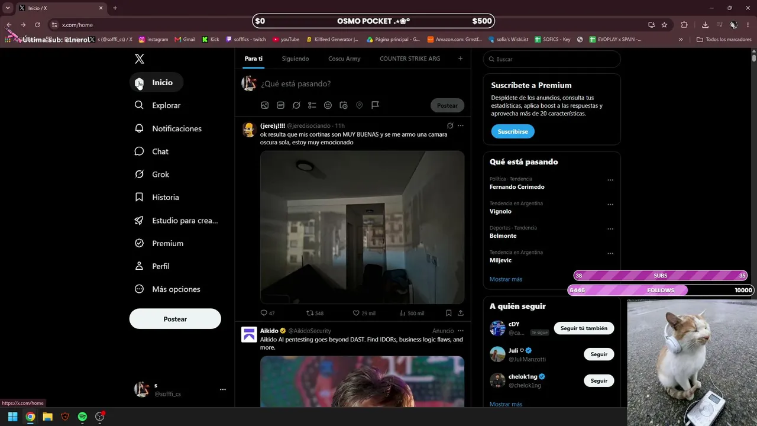This screenshot has height=426, width=757.
Task: Open the Premium badge icon in sidebar
Action: click(139, 243)
